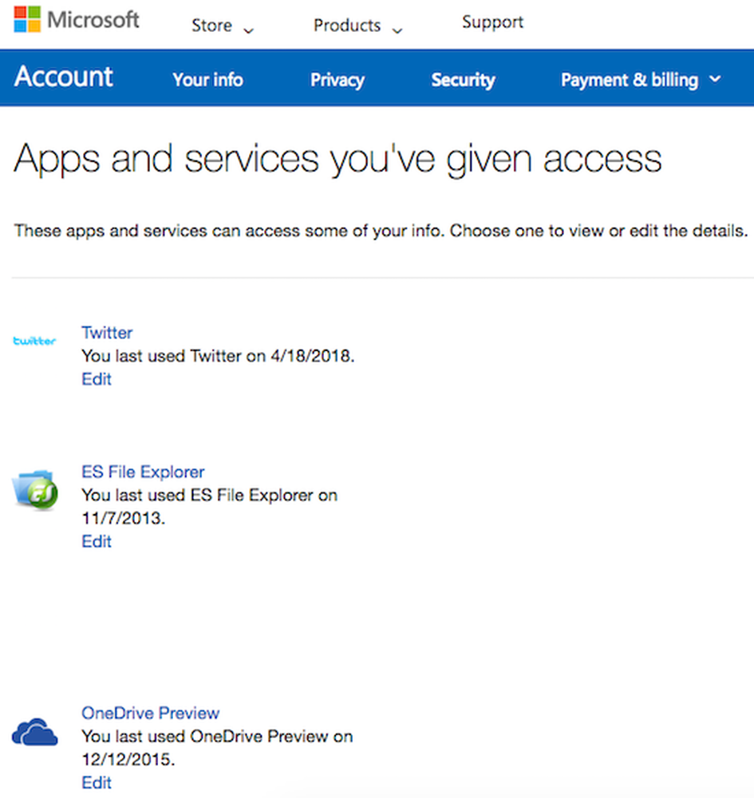Open the Your info tab
Screen dimensions: 754x798
click(x=207, y=80)
